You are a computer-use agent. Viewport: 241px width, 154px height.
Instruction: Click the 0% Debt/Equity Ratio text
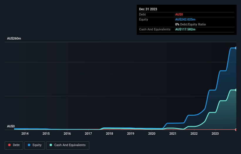point(191,24)
